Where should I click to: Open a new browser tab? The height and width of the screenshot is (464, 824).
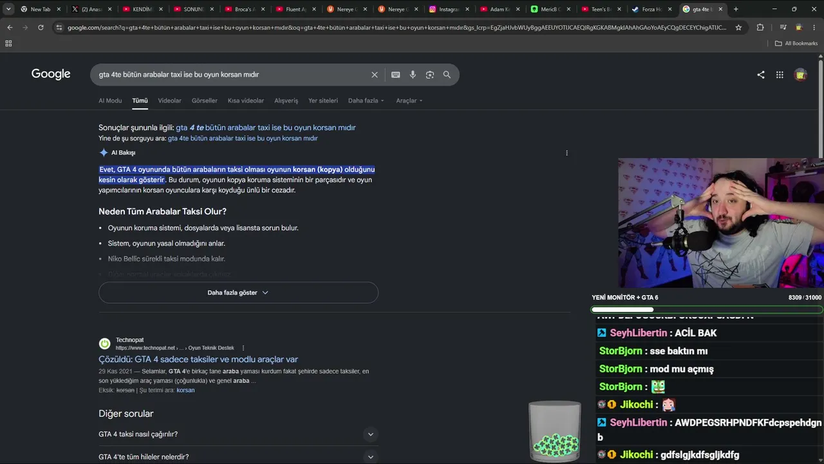[x=736, y=9]
